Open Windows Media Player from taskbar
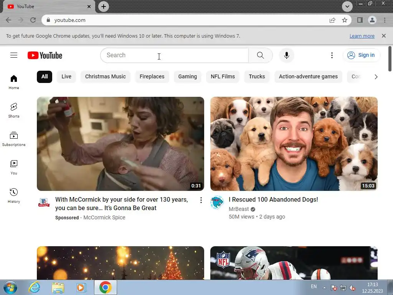Image resolution: width=393 pixels, height=295 pixels. (x=81, y=287)
